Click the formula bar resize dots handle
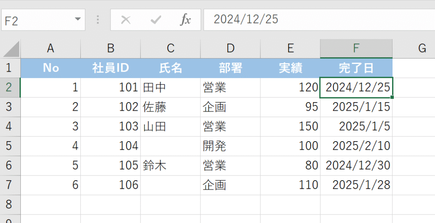 (98, 20)
